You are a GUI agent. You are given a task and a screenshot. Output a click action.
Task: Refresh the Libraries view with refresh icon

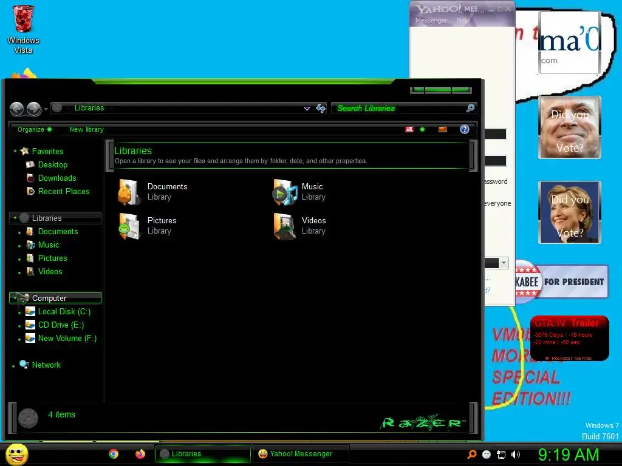point(321,108)
